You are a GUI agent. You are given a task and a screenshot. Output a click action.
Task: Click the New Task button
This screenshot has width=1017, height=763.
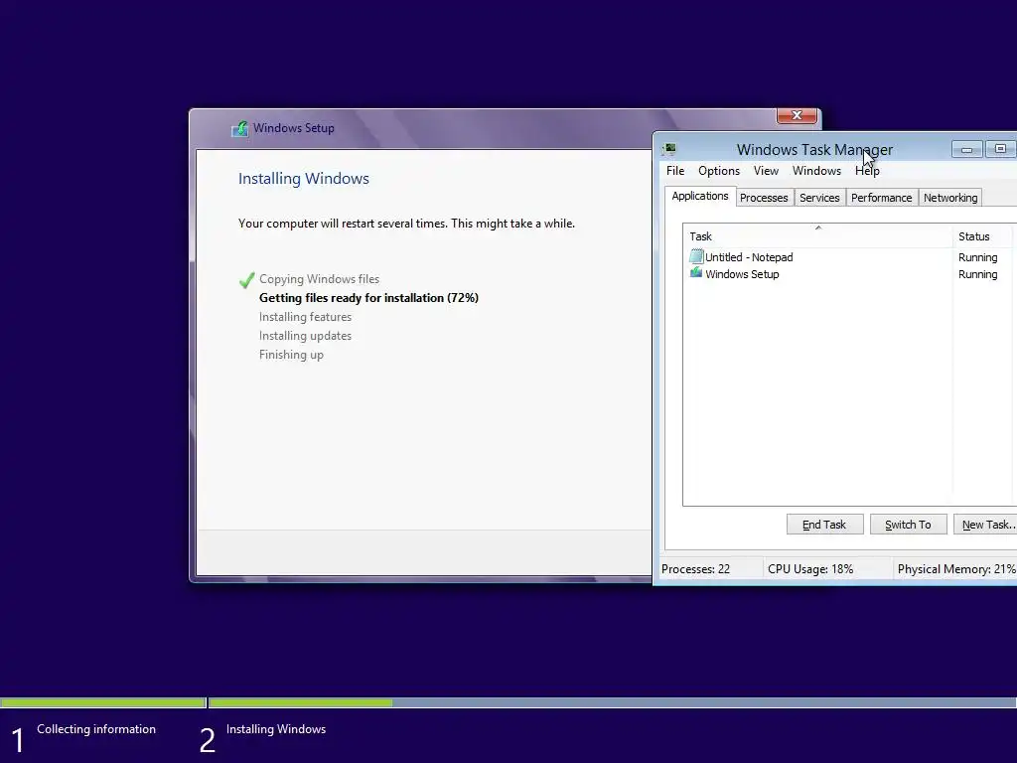click(985, 525)
